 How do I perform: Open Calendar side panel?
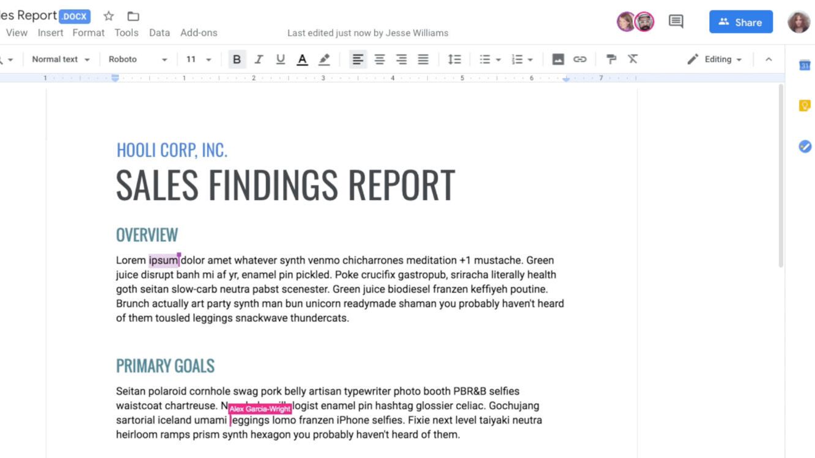pyautogui.click(x=805, y=65)
